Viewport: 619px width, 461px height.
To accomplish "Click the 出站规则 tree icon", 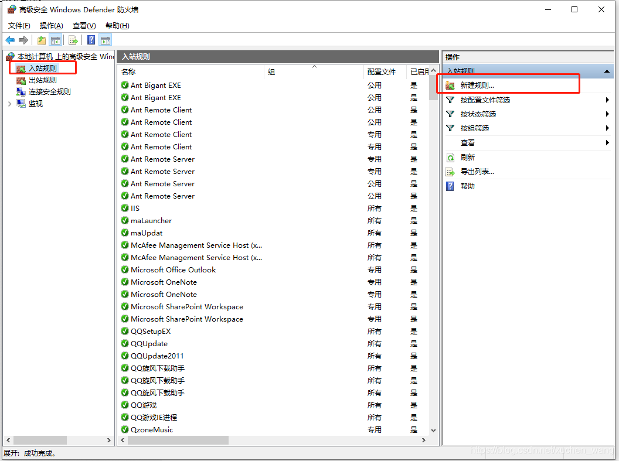I will pyautogui.click(x=21, y=80).
